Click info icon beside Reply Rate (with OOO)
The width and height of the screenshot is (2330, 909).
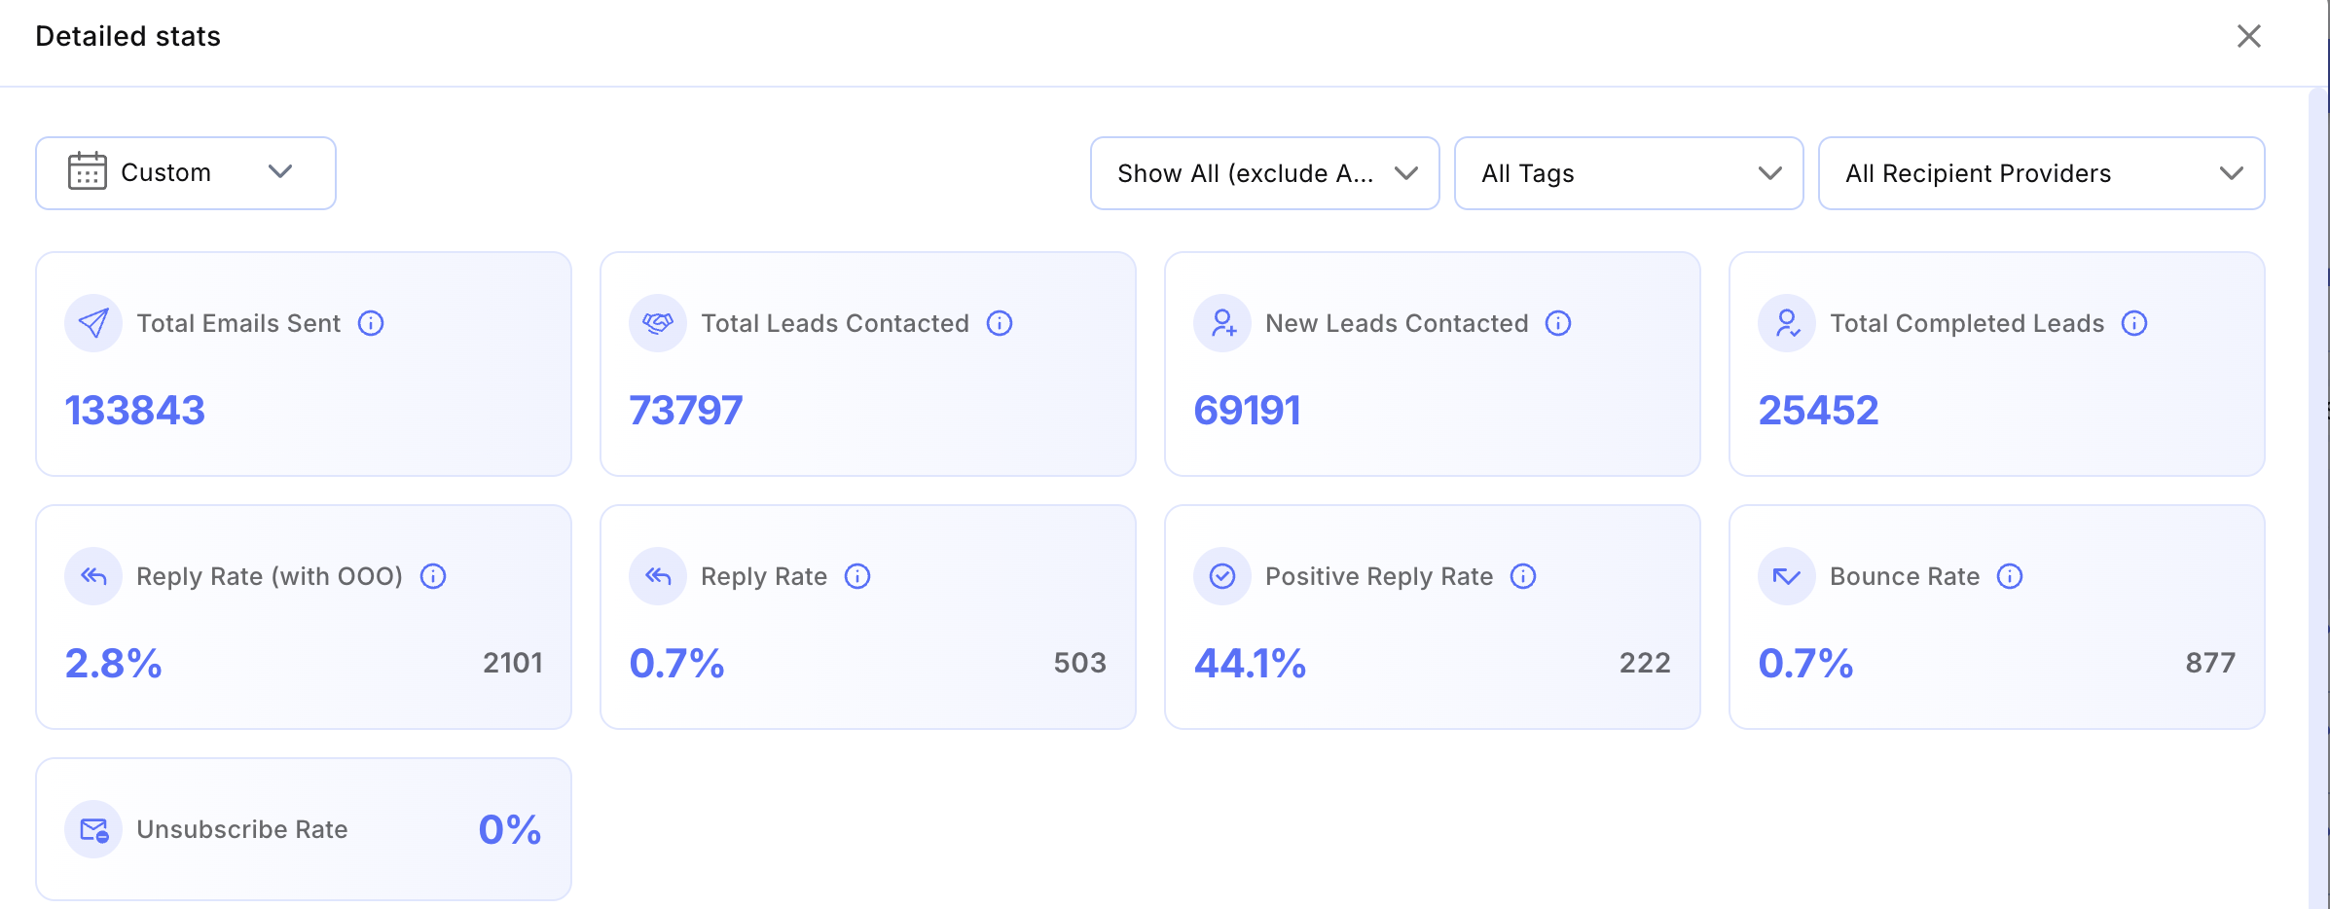pyautogui.click(x=433, y=576)
